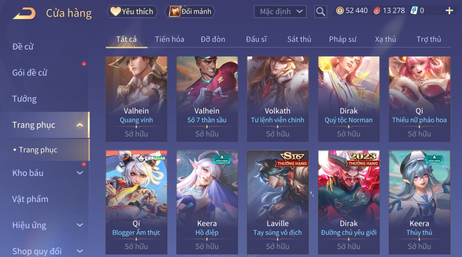Switch to the Tiến hóa tab
This screenshot has height=257, width=462.
point(170,39)
